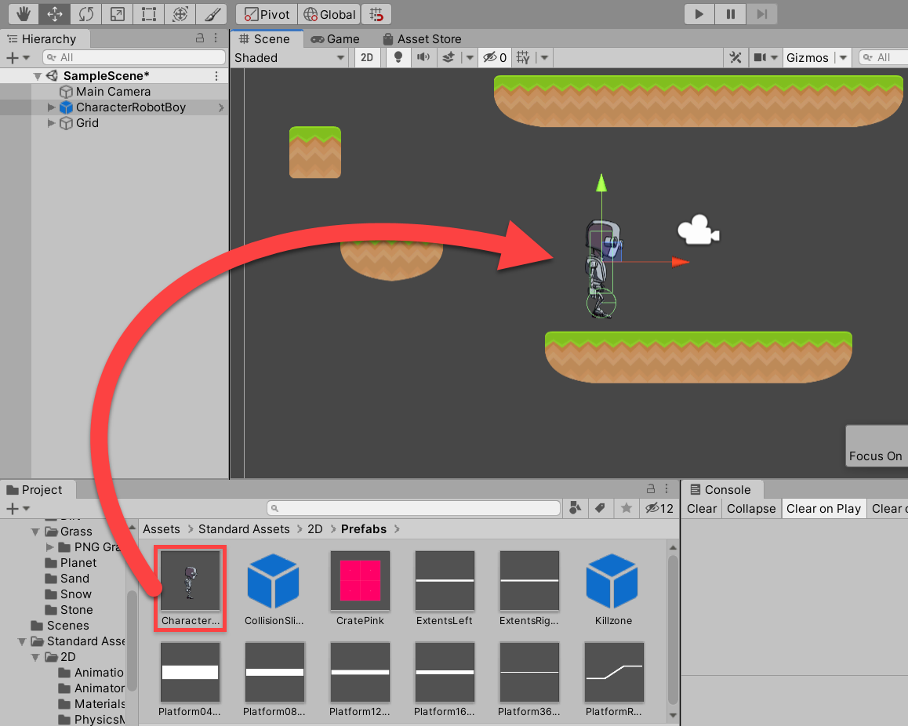
Task: Pause the game playback
Action: pyautogui.click(x=731, y=14)
